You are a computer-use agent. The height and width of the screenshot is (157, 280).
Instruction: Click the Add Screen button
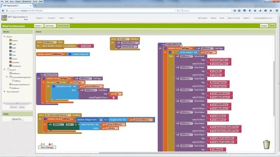(50, 26)
